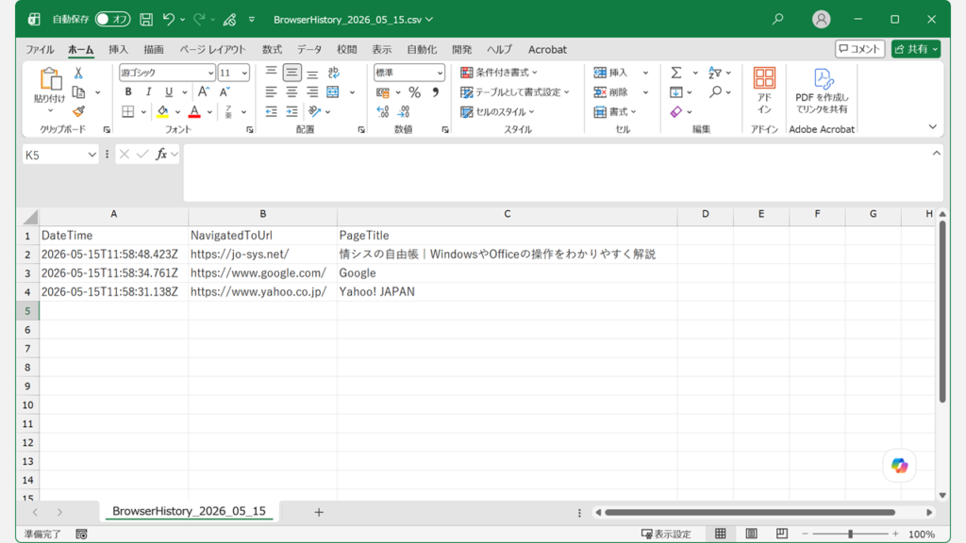Apply Italic formatting
This screenshot has width=966, height=543.
pos(148,91)
